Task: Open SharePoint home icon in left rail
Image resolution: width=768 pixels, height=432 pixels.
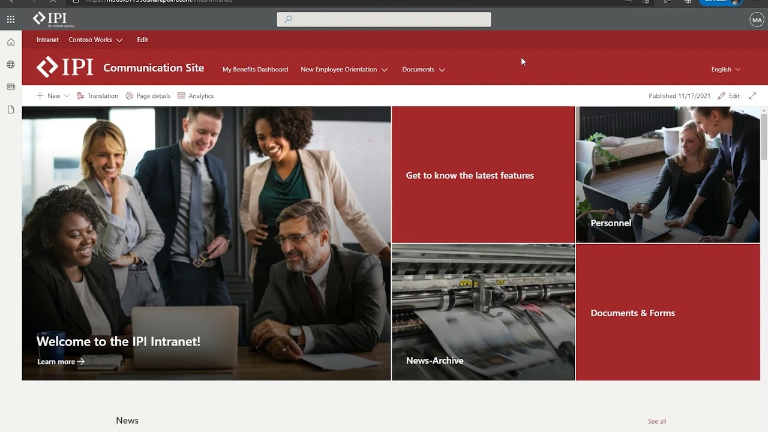Action: click(x=11, y=42)
